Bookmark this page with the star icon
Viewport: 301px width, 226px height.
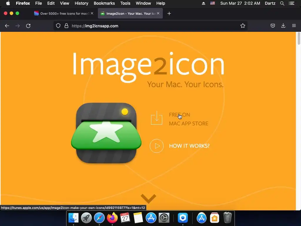pos(243,26)
